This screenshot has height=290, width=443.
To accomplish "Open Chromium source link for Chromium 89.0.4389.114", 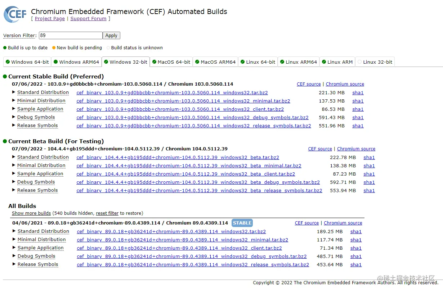I will click(x=343, y=223).
